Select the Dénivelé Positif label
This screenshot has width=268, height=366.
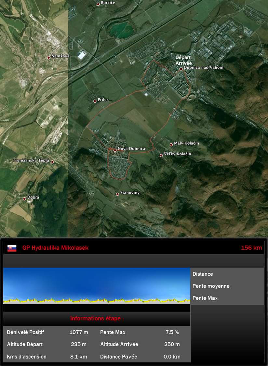(25, 332)
